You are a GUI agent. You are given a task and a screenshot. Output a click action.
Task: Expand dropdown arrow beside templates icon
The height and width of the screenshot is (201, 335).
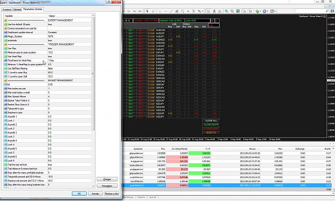(x=275, y=11)
